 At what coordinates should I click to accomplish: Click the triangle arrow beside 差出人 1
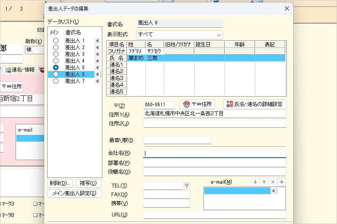(x=97, y=40)
